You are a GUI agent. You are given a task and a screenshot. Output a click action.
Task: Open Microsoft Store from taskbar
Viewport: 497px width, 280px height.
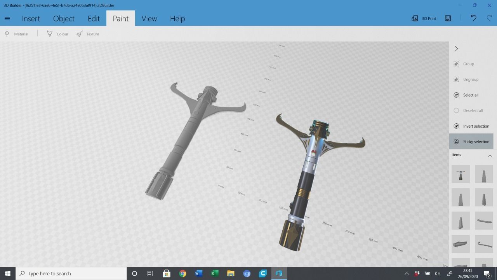click(167, 273)
